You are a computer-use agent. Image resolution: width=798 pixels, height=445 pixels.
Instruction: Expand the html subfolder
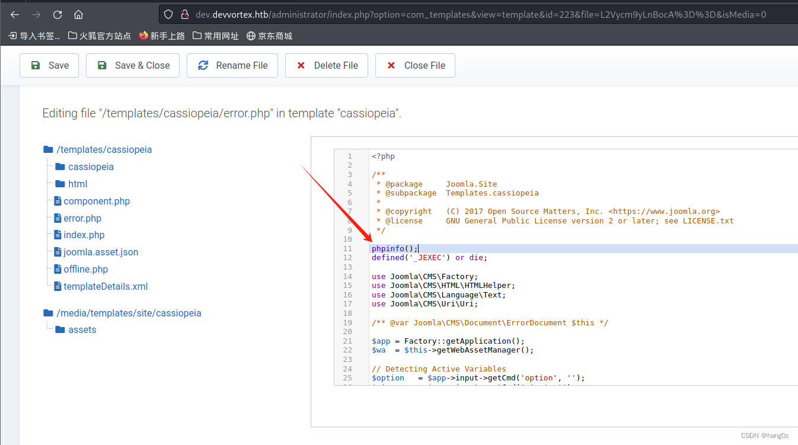pos(71,184)
